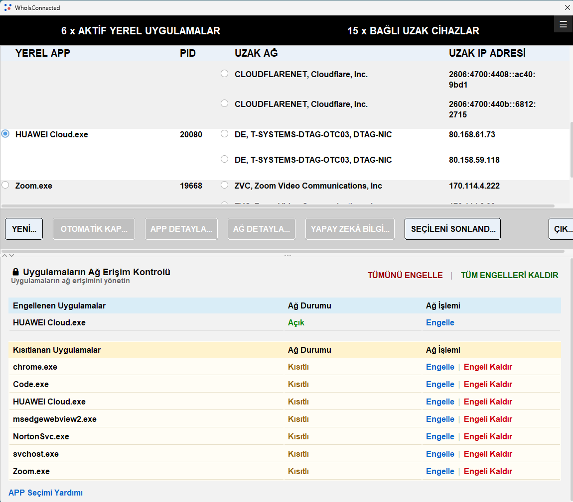Collapse the pane with the up splitter arrow

tap(5, 255)
